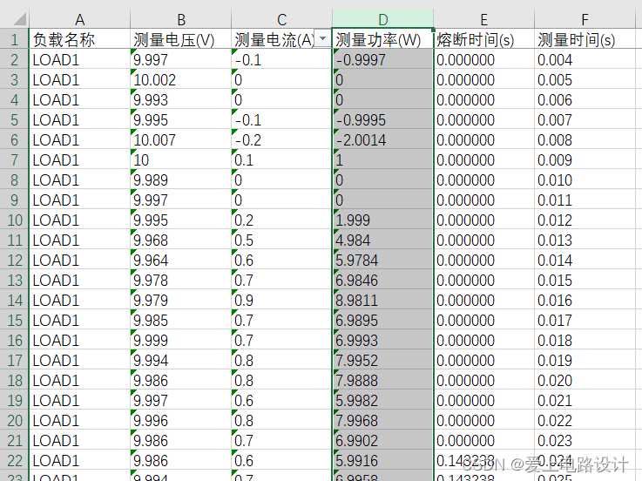This screenshot has height=481, width=642.
Task: Select power cell 6.9993
Action: point(382,340)
